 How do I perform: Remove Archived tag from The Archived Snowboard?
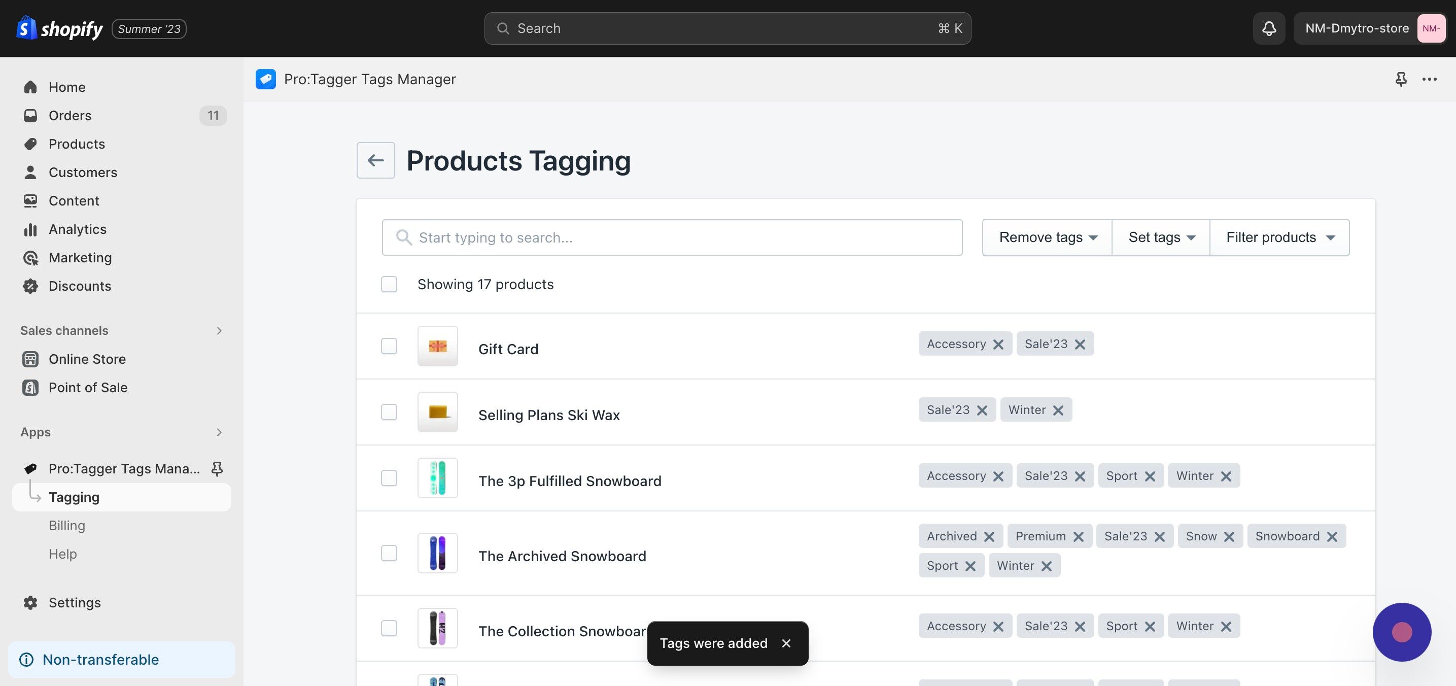click(989, 536)
